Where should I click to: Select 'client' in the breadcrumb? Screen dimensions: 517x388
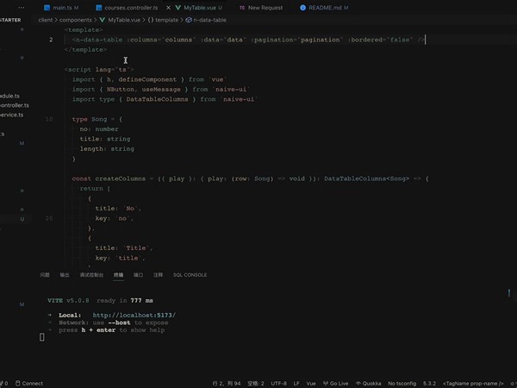click(x=45, y=20)
